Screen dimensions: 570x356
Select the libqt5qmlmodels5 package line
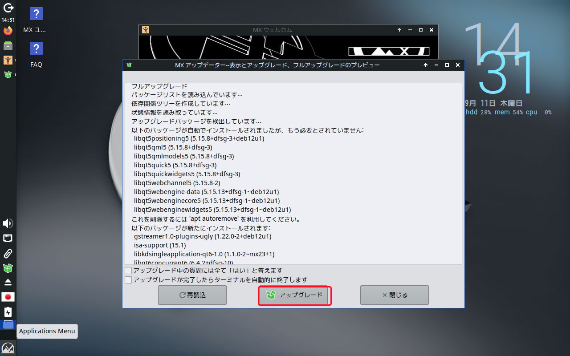[184, 156]
